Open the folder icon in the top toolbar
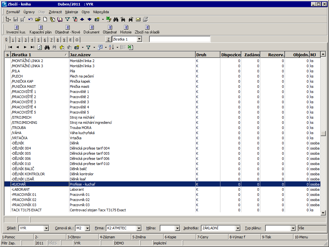 click(x=38, y=19)
